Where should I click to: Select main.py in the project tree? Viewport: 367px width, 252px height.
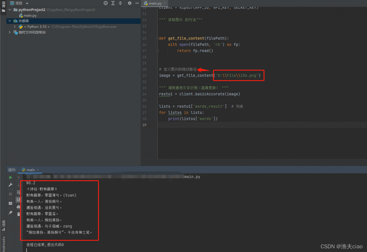(x=30, y=15)
